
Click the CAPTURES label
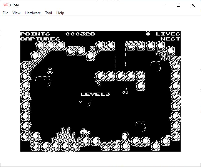(40, 39)
